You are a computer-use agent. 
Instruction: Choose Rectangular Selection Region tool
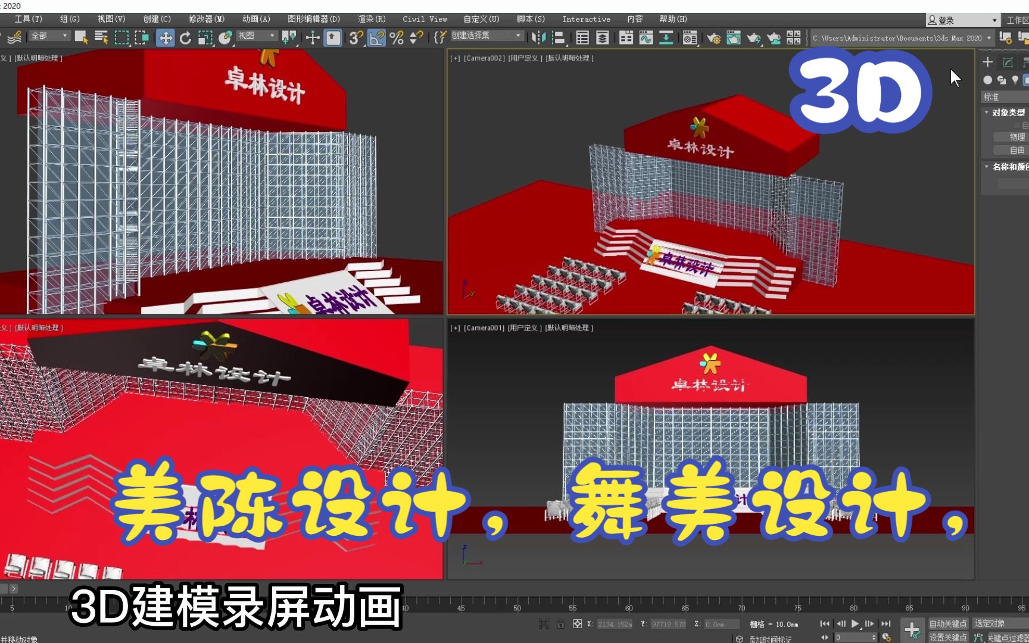(x=121, y=38)
